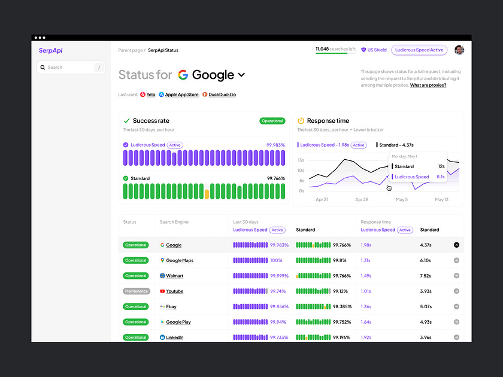The height and width of the screenshot is (377, 503).
Task: Click the 11,048 searches left progress bar
Action: [x=335, y=53]
